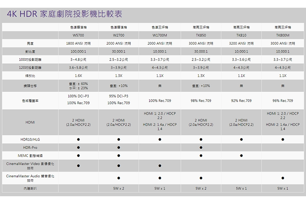
Task: Click the 120吋投影距離 row label
Action: point(30,68)
